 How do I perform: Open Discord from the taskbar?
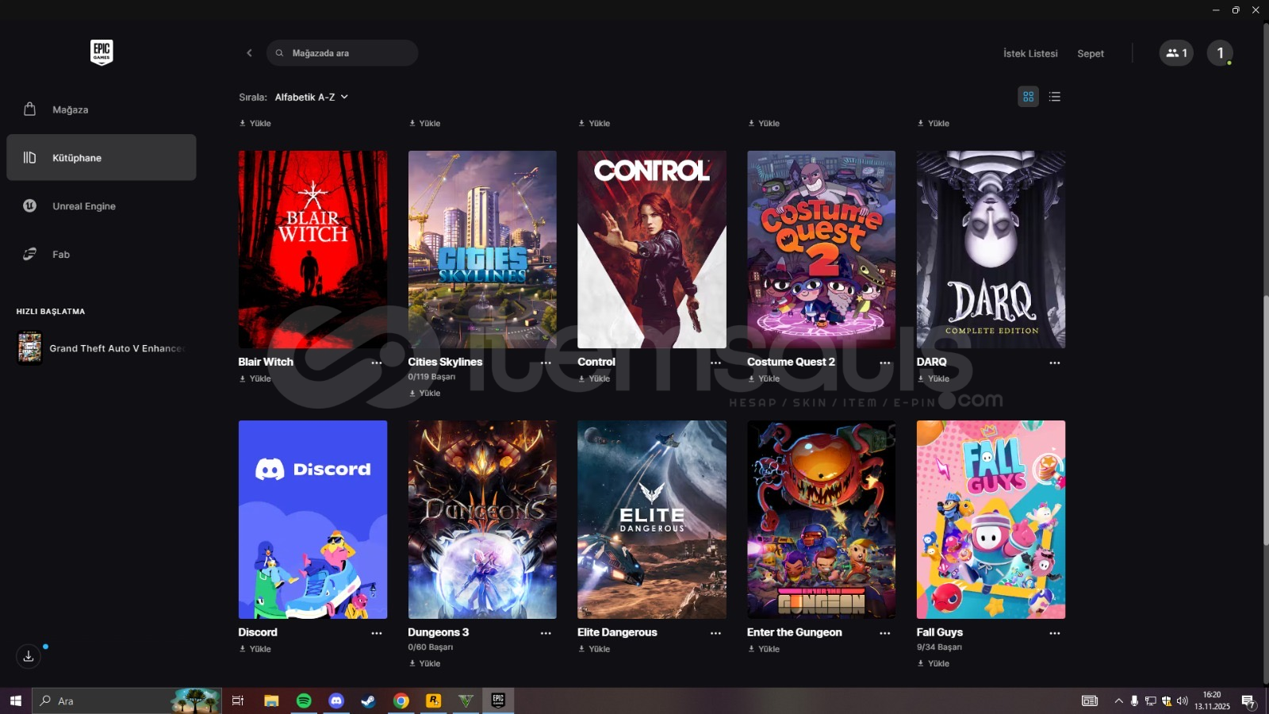[336, 701]
